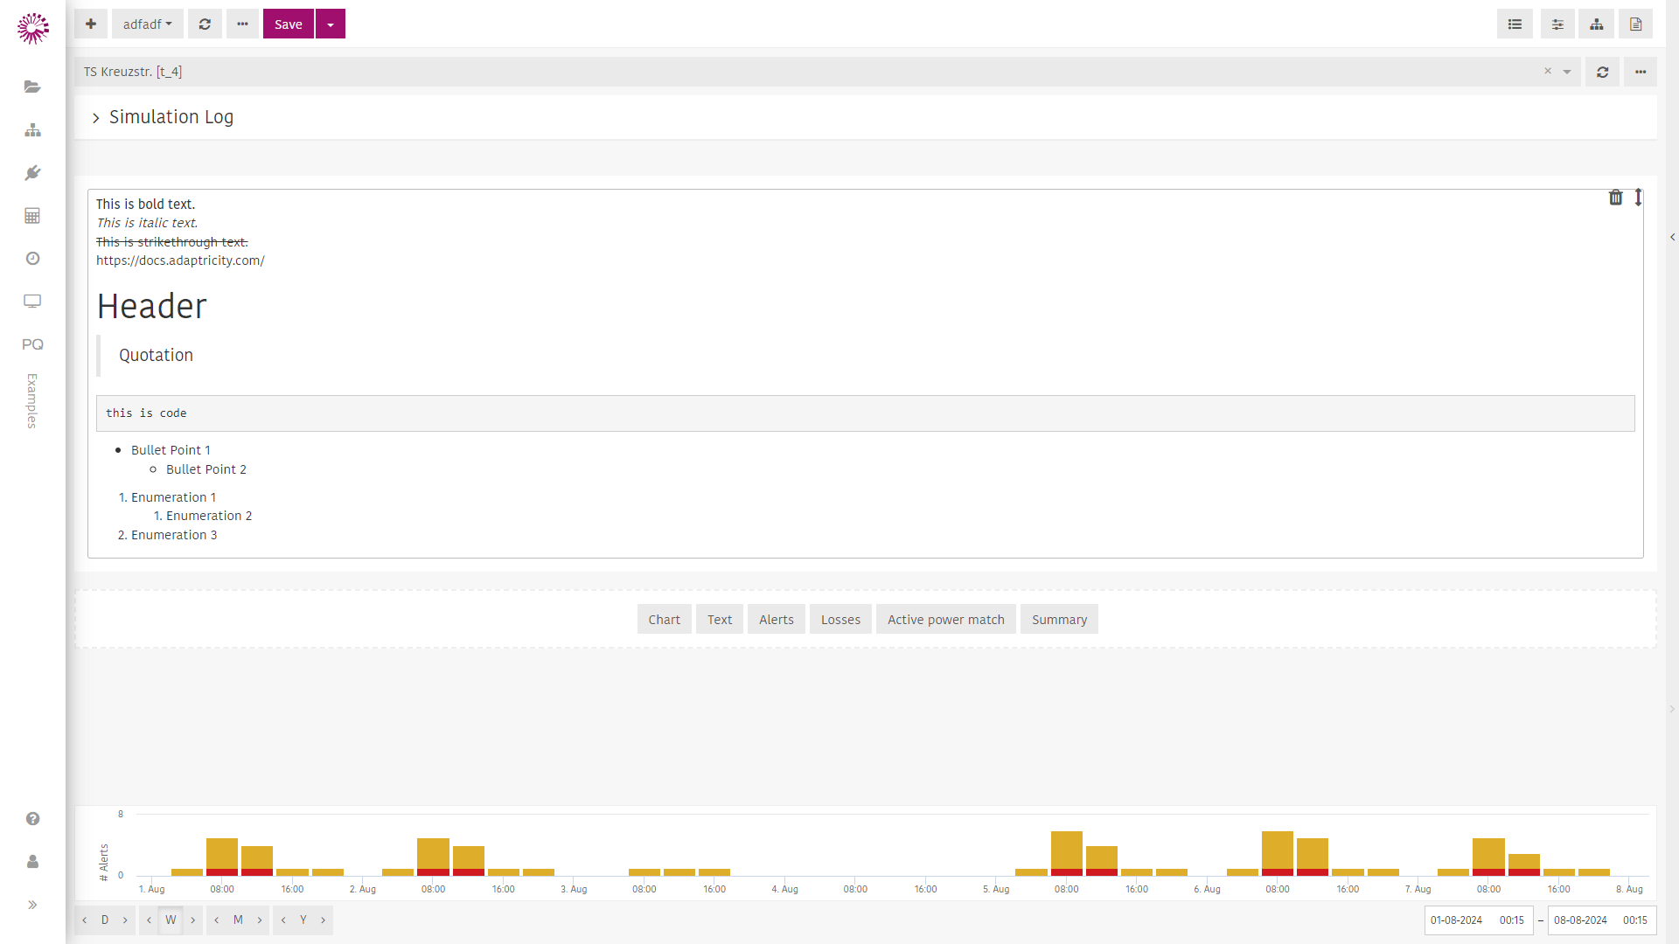The image size is (1679, 944).
Task: Open the sliders settings icon
Action: pyautogui.click(x=1557, y=24)
